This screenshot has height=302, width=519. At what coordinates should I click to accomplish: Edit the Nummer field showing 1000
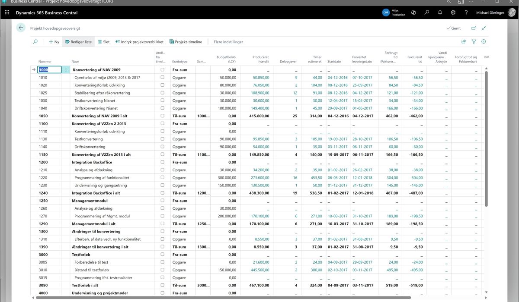click(50, 69)
